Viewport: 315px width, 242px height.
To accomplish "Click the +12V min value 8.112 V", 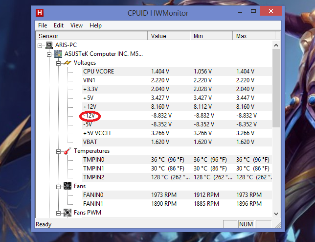I will [x=202, y=107].
